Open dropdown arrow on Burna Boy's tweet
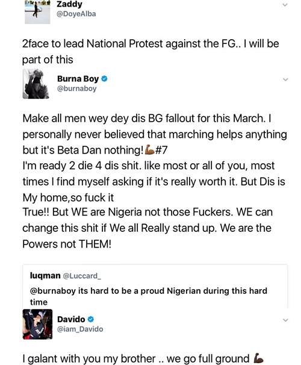 point(285,80)
